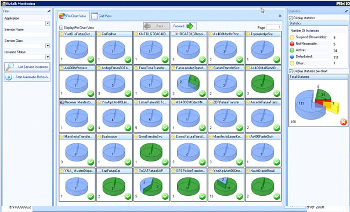Click the play icon on Start Automatic Refresh
The height and width of the screenshot is (212, 350).
(x=9, y=77)
